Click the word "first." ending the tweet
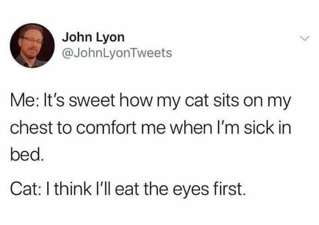319x225 pixels. (229, 189)
